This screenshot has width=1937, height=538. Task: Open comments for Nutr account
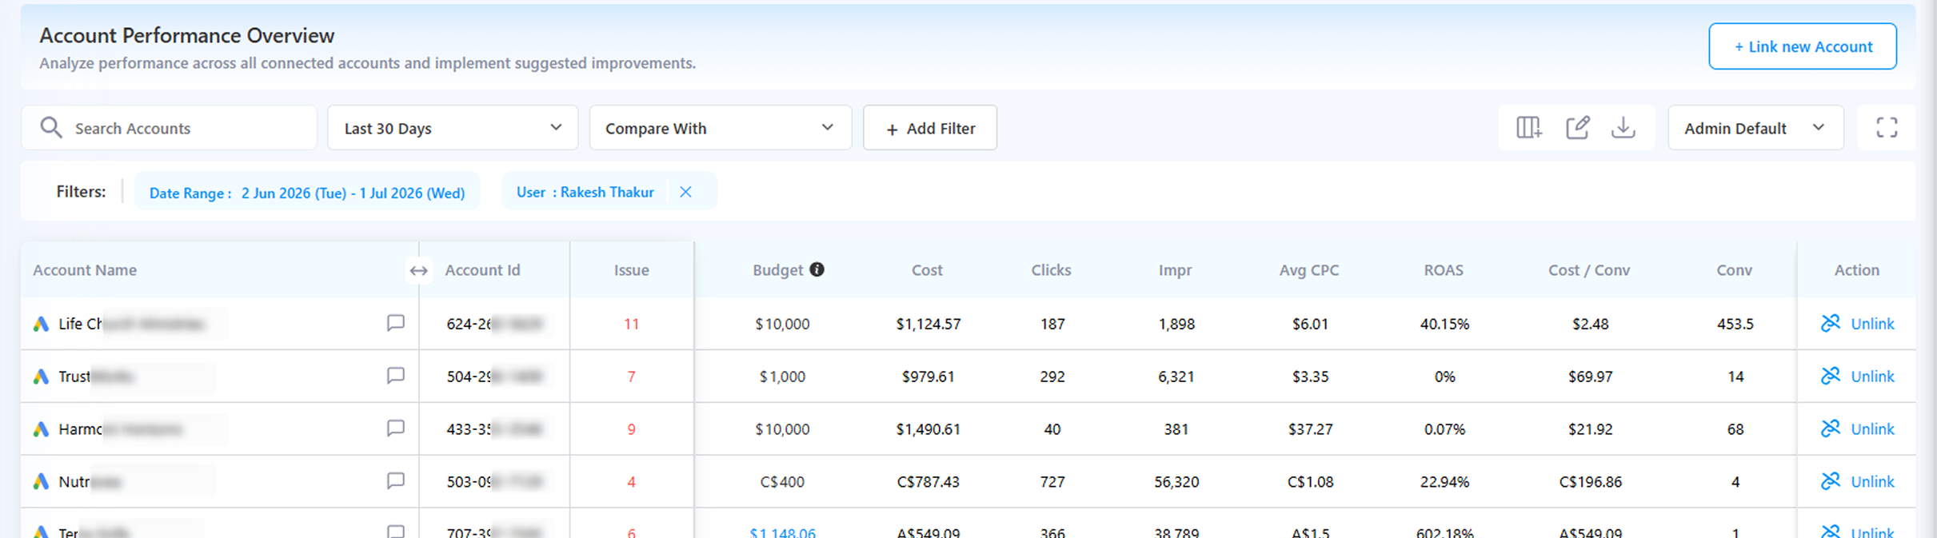coord(395,481)
